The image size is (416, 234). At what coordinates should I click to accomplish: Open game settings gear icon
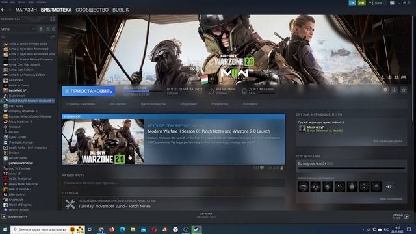pos(385,90)
